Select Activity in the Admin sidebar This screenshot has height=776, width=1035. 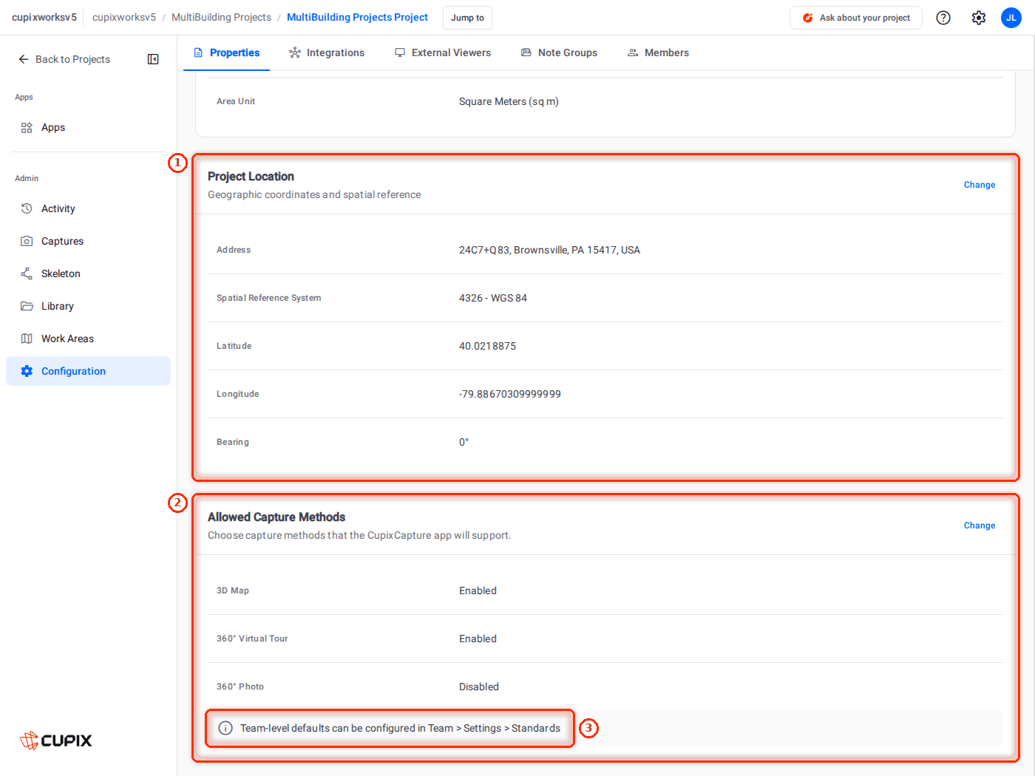coord(88,208)
